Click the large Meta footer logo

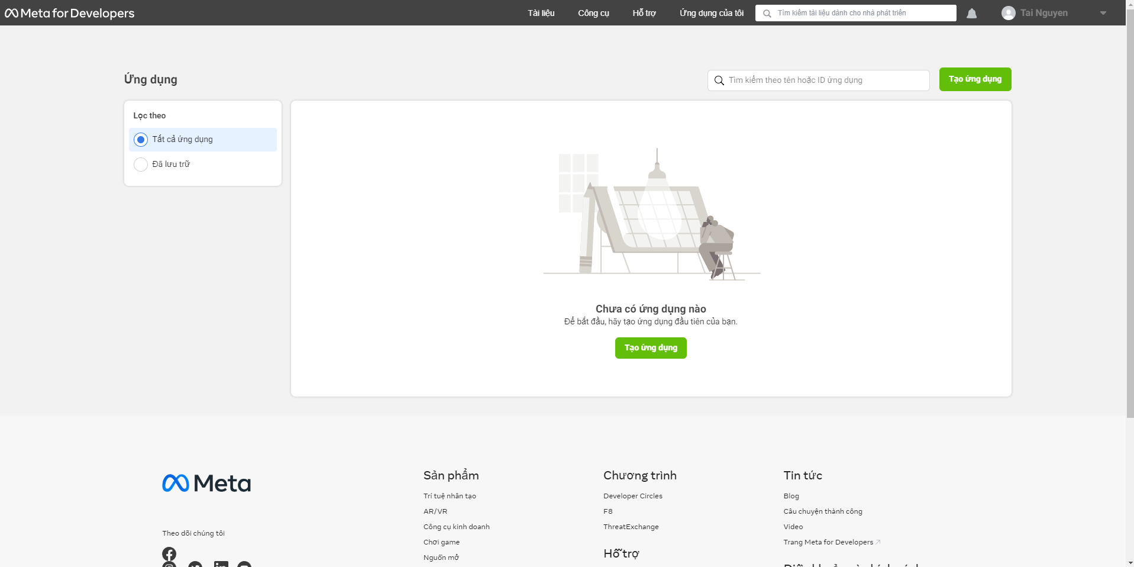206,484
